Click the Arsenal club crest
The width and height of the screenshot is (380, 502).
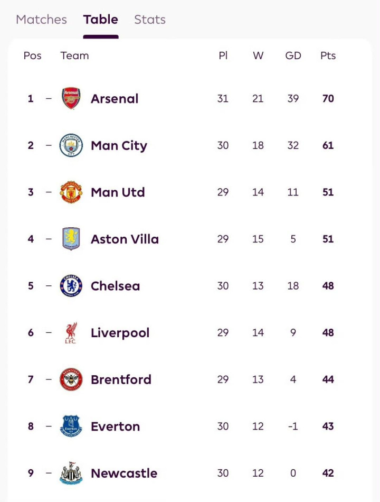[x=71, y=99]
